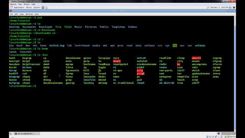Open the GNOME Applications menu

pyautogui.click(x=19, y=7)
